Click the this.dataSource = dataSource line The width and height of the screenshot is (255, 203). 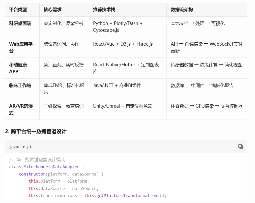click(x=64, y=188)
